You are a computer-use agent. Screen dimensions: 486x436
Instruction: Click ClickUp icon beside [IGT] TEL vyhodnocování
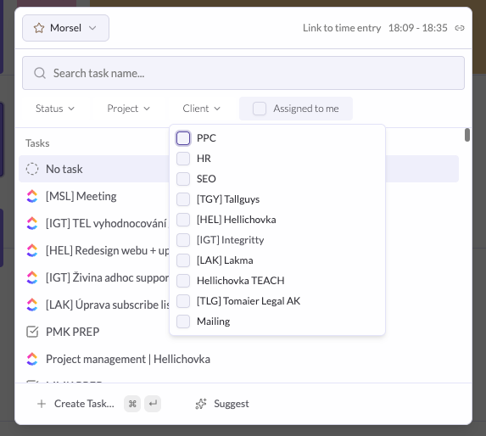(32, 223)
